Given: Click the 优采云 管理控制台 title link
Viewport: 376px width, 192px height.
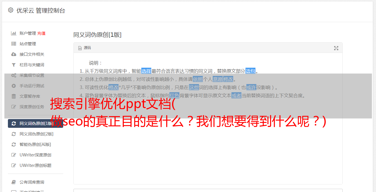Looking at the screenshot, I should pos(41,11).
